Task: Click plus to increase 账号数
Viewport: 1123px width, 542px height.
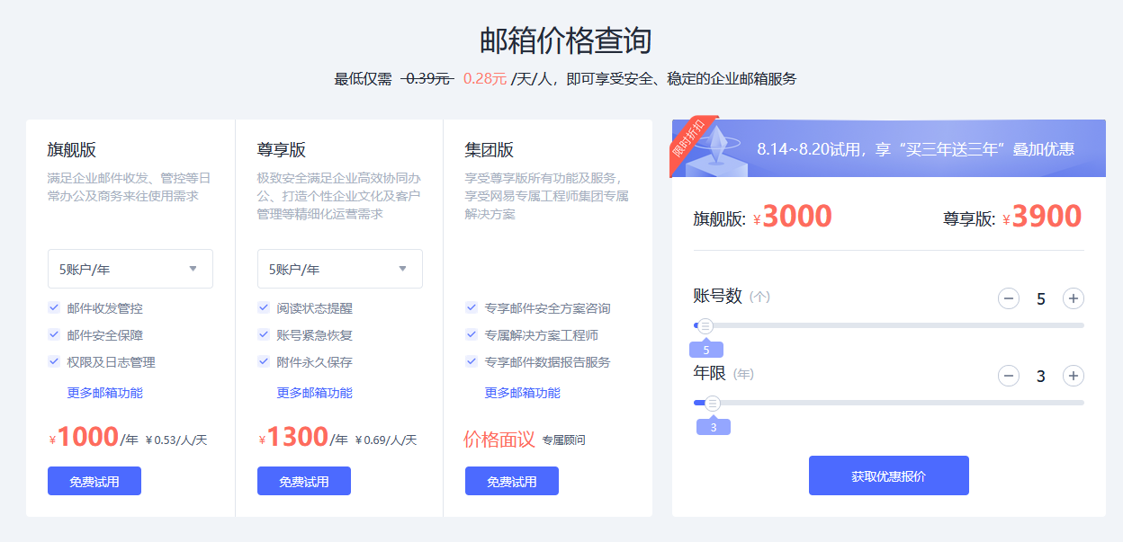Action: (1073, 298)
